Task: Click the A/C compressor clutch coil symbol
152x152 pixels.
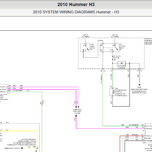Action: click(x=113, y=92)
